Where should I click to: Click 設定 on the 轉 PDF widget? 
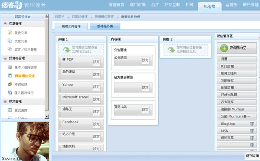[x=96, y=62]
